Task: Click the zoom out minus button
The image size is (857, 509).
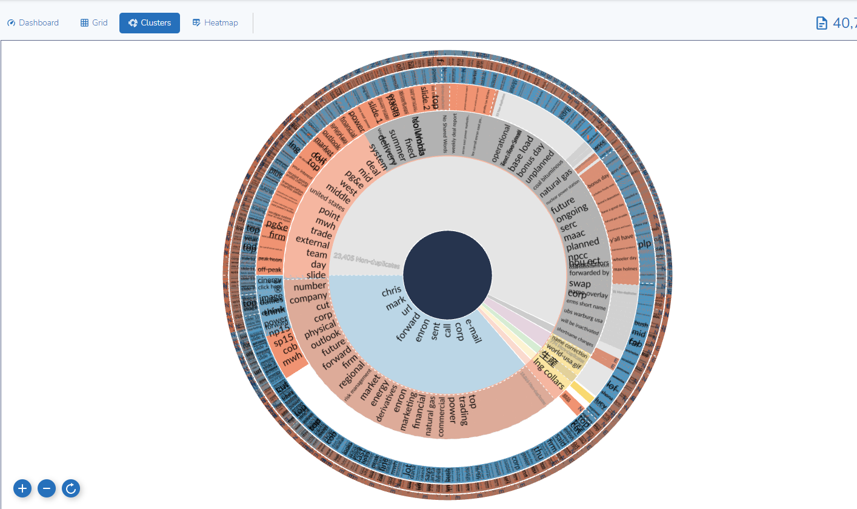Action: click(x=47, y=488)
